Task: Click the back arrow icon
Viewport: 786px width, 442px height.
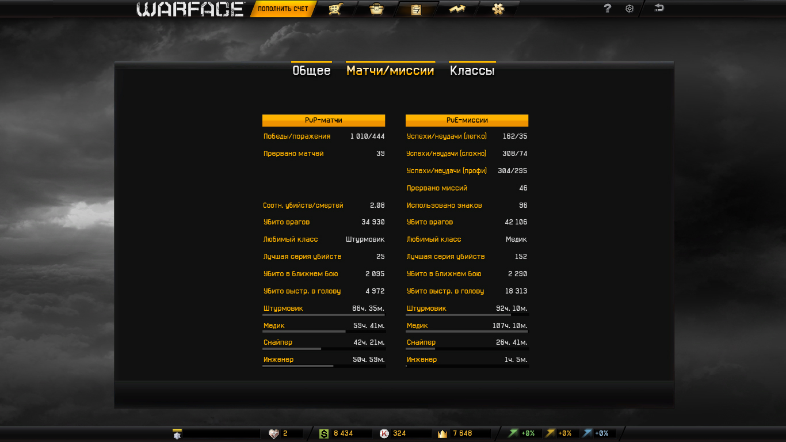Action: 659,8
